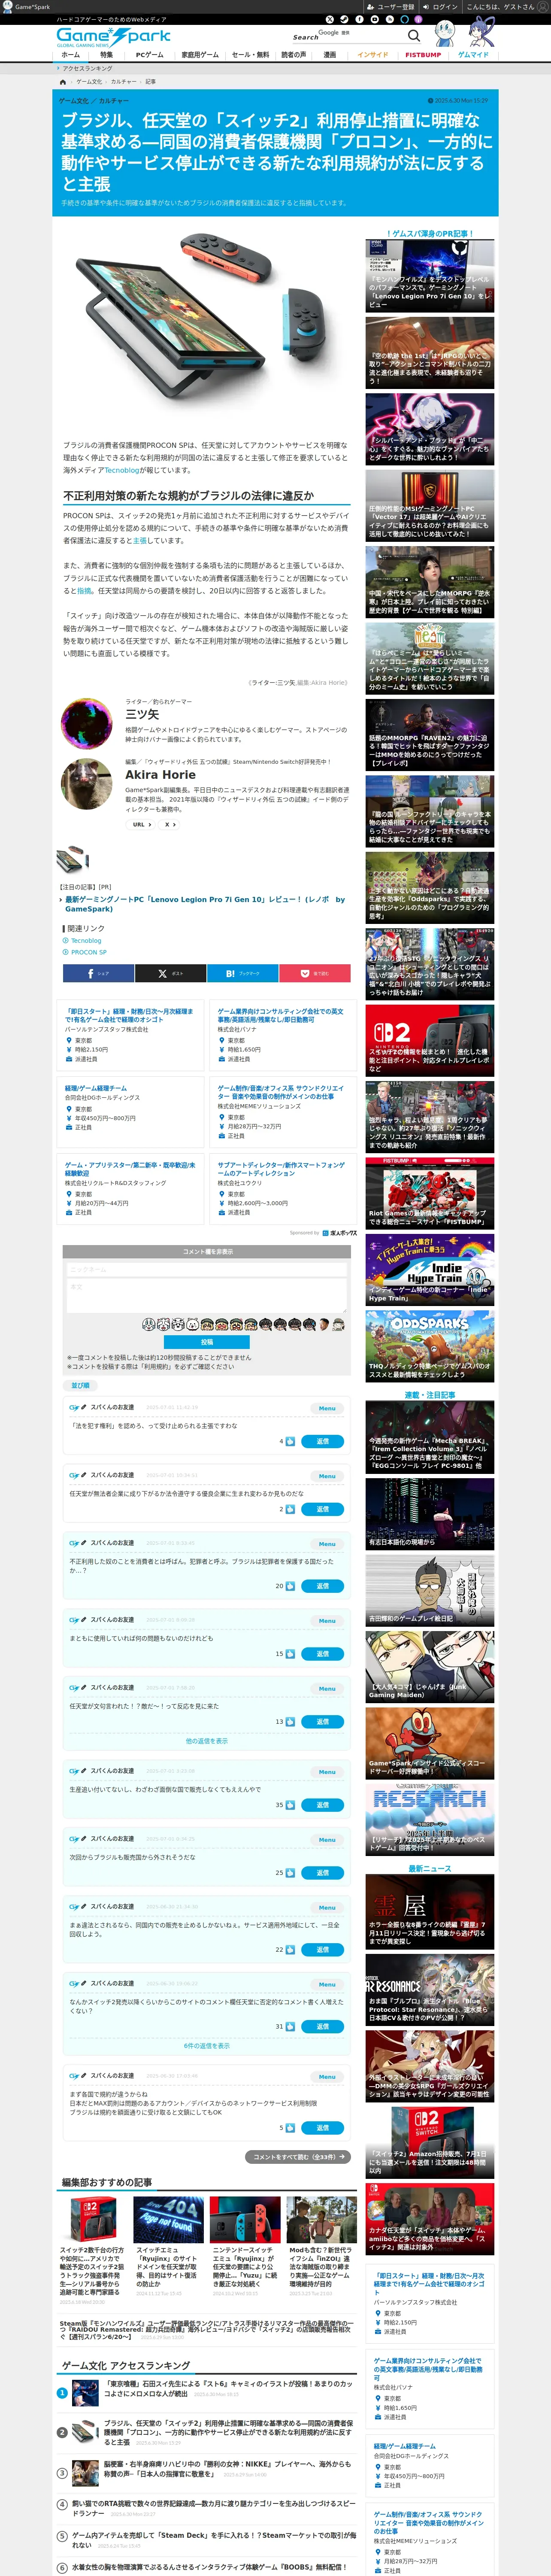The width and height of the screenshot is (551, 2576).
Task: Go to home via breadcrumb house icon
Action: 63,82
